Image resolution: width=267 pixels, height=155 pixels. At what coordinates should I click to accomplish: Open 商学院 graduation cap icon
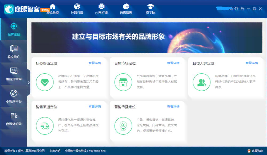tap(151, 7)
